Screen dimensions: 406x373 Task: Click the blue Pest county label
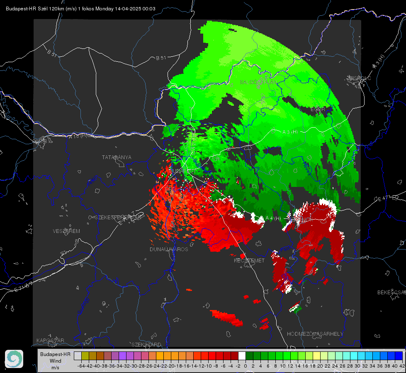point(285,249)
